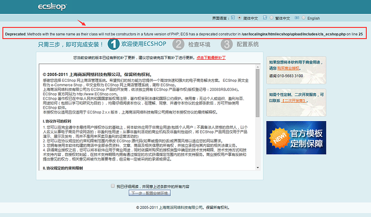The width and height of the screenshot is (371, 217).
Task: Click the license scrollbar up arrow
Action: pyautogui.click(x=258, y=67)
